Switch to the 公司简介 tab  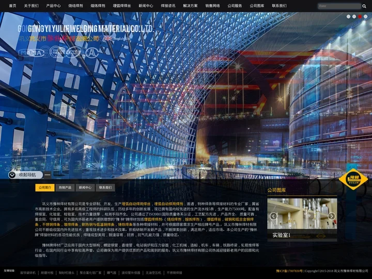[x=45, y=188]
